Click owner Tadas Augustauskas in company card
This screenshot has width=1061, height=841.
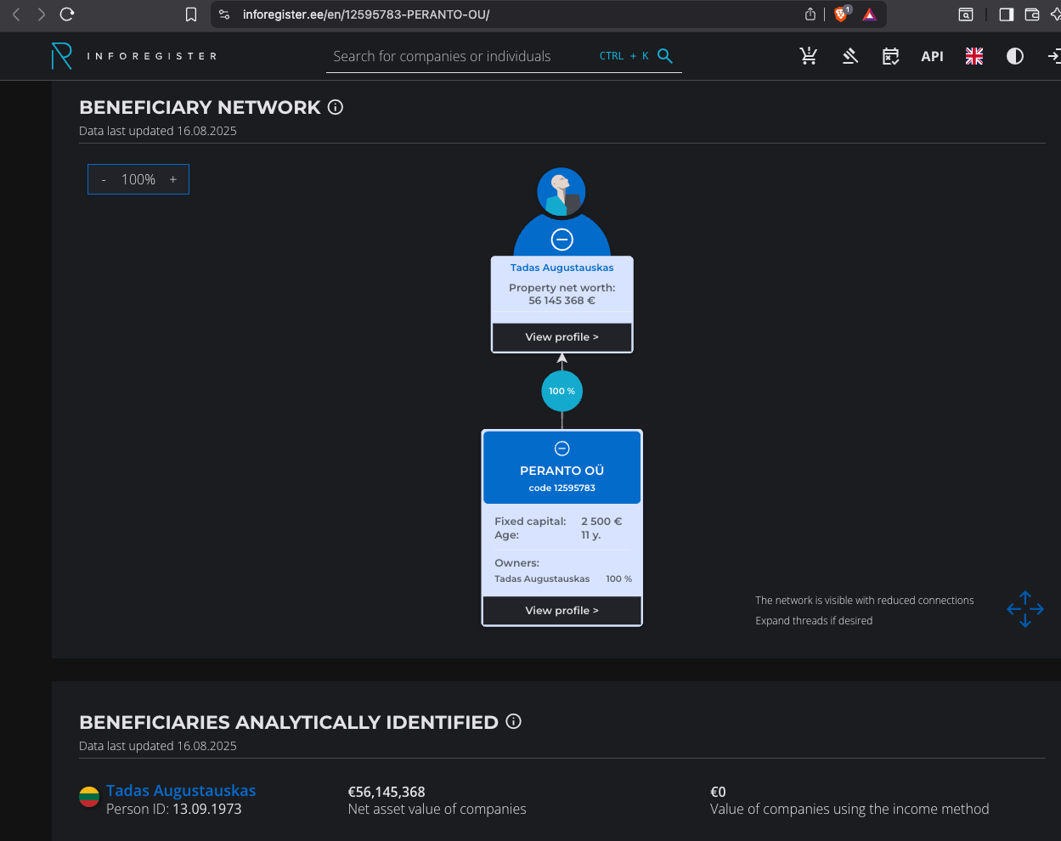click(x=542, y=579)
